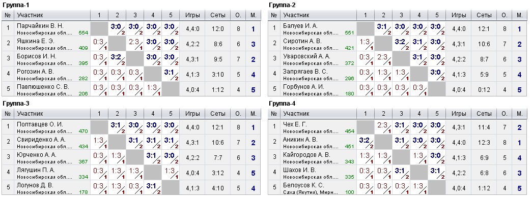Viewport: 532px width, 199px height.
Task: Click the rating 100 next to Белоусов К. С.
Action: click(349, 192)
